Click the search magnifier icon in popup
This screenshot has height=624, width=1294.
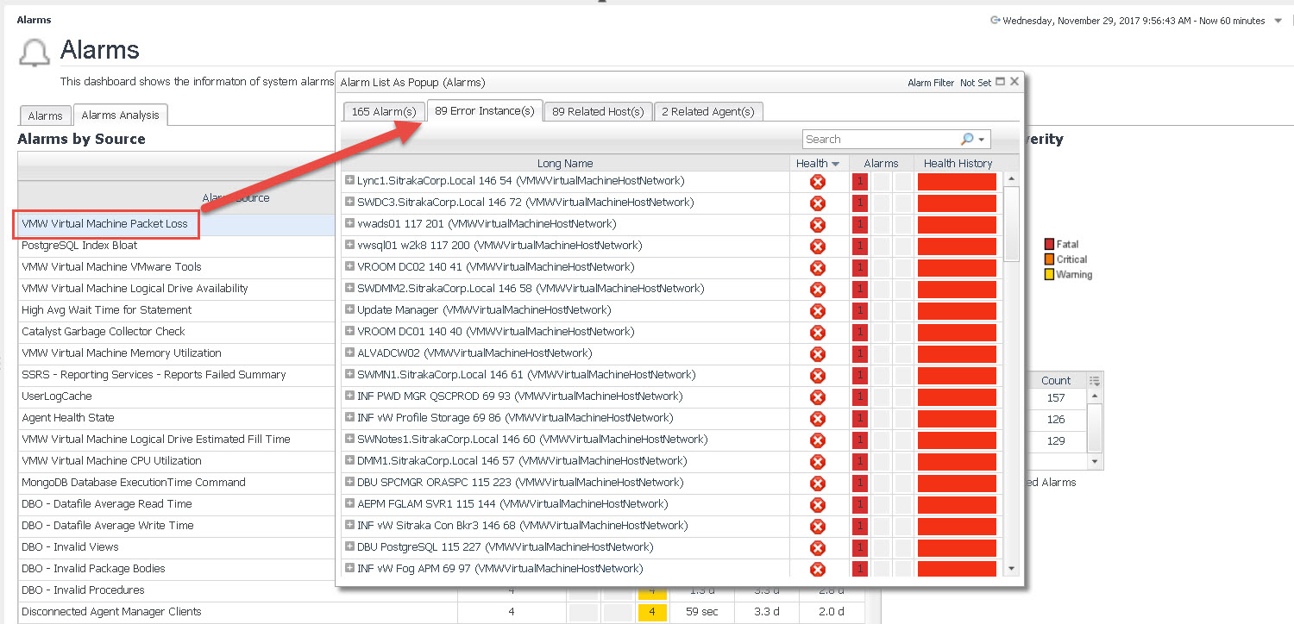pos(966,140)
